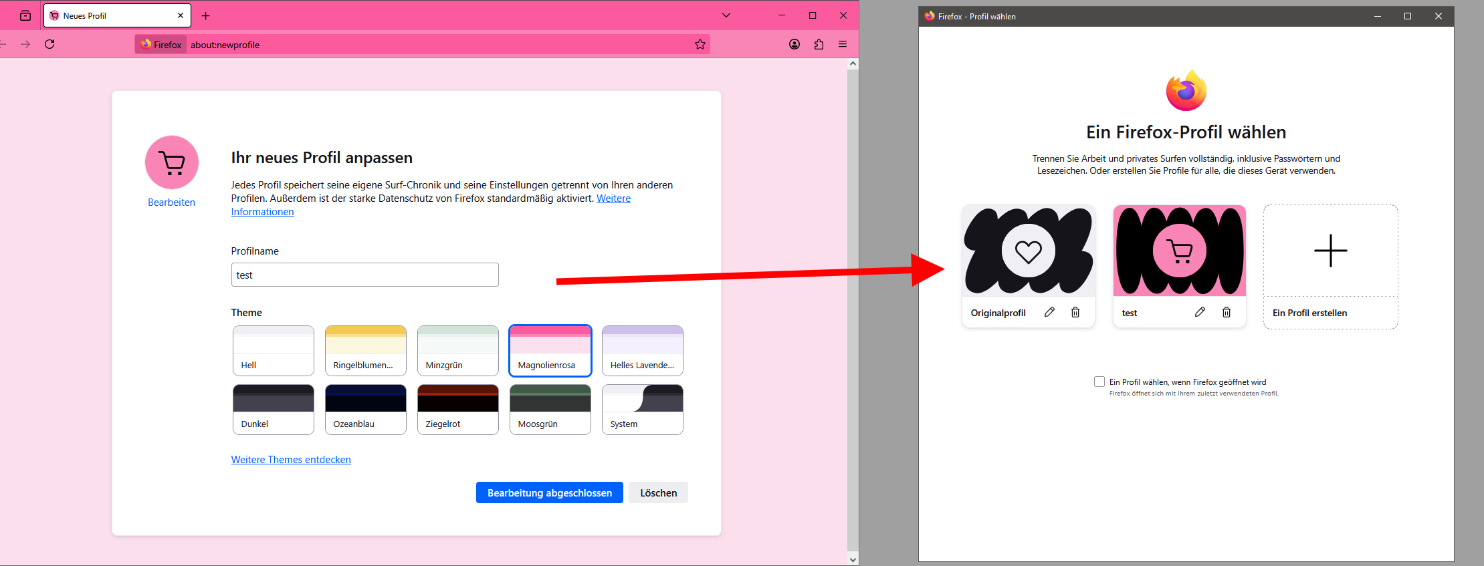
Task: Go forward with the arrow button
Action: 25,44
